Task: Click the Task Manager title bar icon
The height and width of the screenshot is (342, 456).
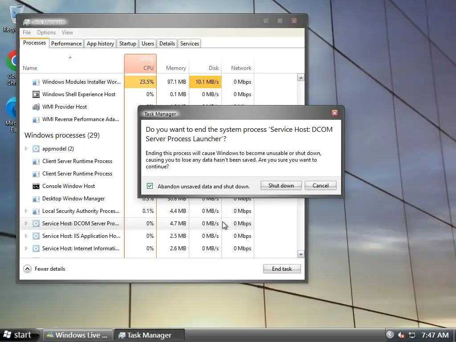Action: pyautogui.click(x=27, y=22)
